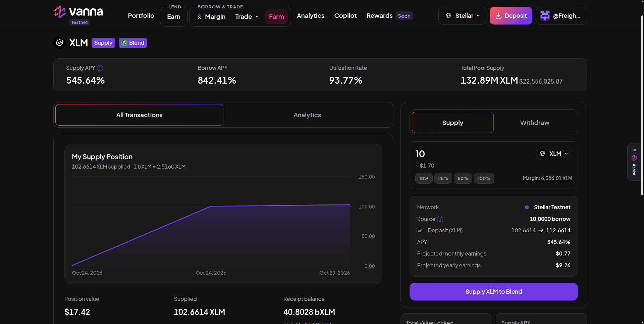Viewport: 644px width, 324px height.
Task: Open the Earn section
Action: tap(174, 17)
